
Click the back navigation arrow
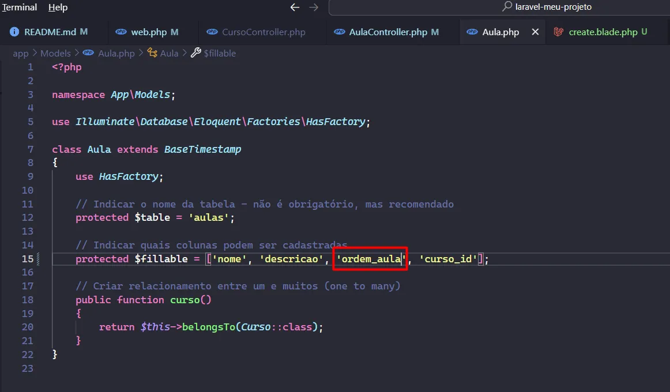pos(295,7)
